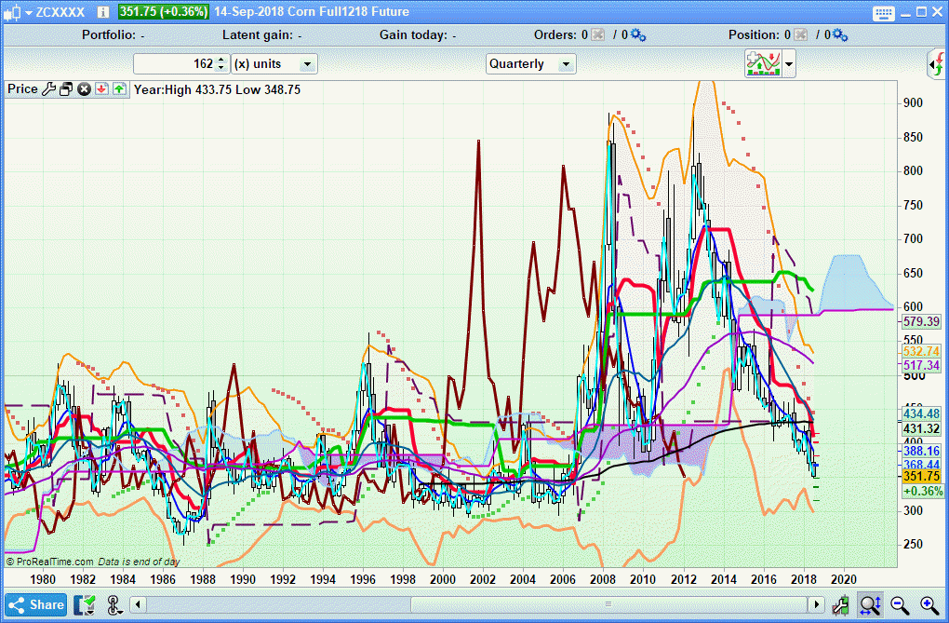Click the green up arrow beside Price
This screenshot has height=623, width=949.
click(x=119, y=89)
